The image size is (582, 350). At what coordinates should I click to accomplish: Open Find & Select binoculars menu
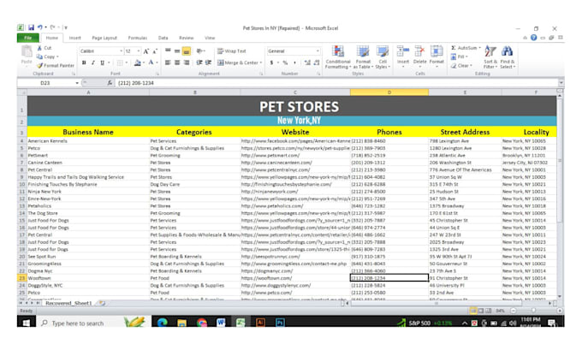[x=508, y=56]
